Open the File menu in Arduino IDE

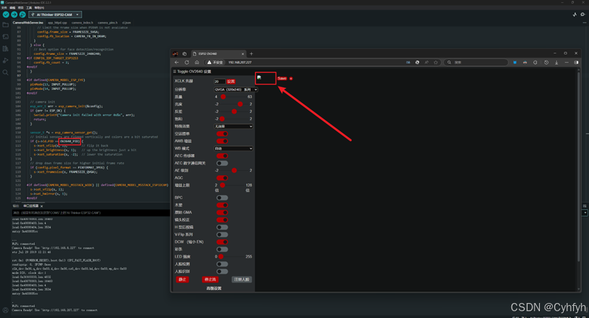click(4, 7)
